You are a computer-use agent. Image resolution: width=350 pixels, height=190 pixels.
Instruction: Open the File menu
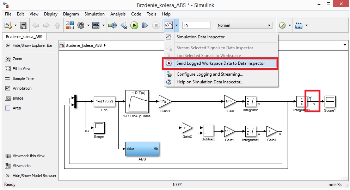pos(8,14)
